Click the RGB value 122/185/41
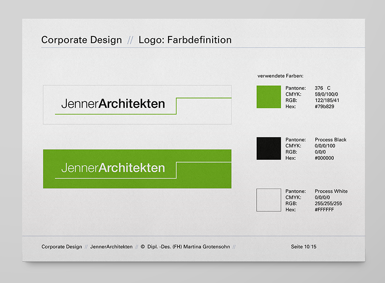385x283 pixels. point(328,100)
